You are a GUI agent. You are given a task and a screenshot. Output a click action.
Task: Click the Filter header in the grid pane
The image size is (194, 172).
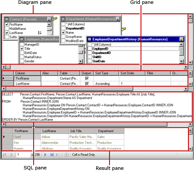click(158, 73)
